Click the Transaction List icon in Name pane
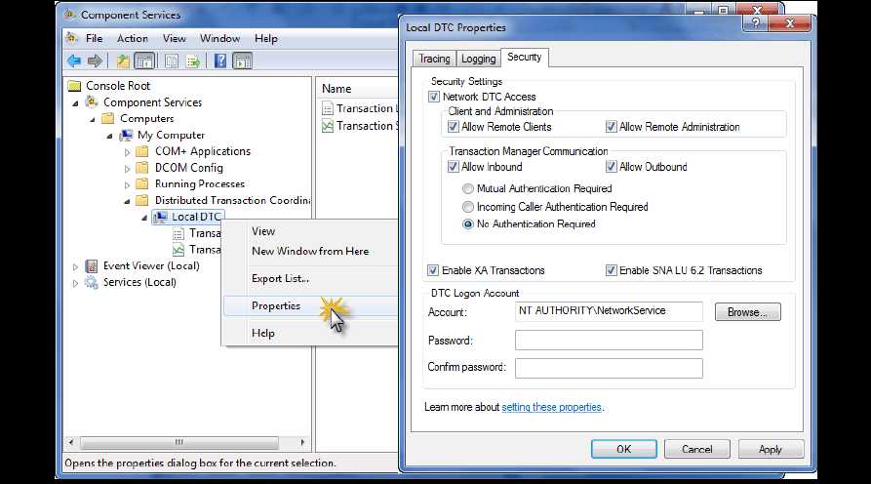 (328, 108)
